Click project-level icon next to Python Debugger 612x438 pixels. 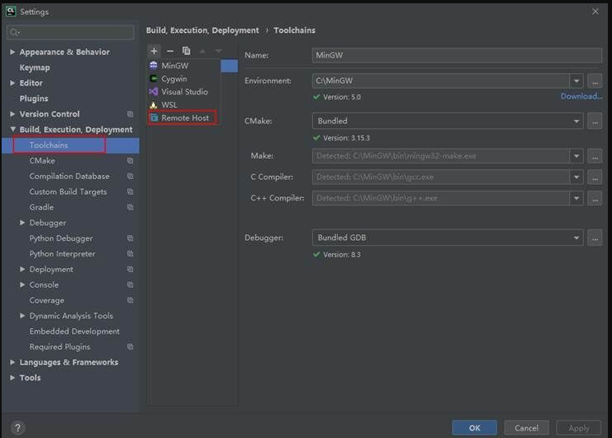[130, 238]
